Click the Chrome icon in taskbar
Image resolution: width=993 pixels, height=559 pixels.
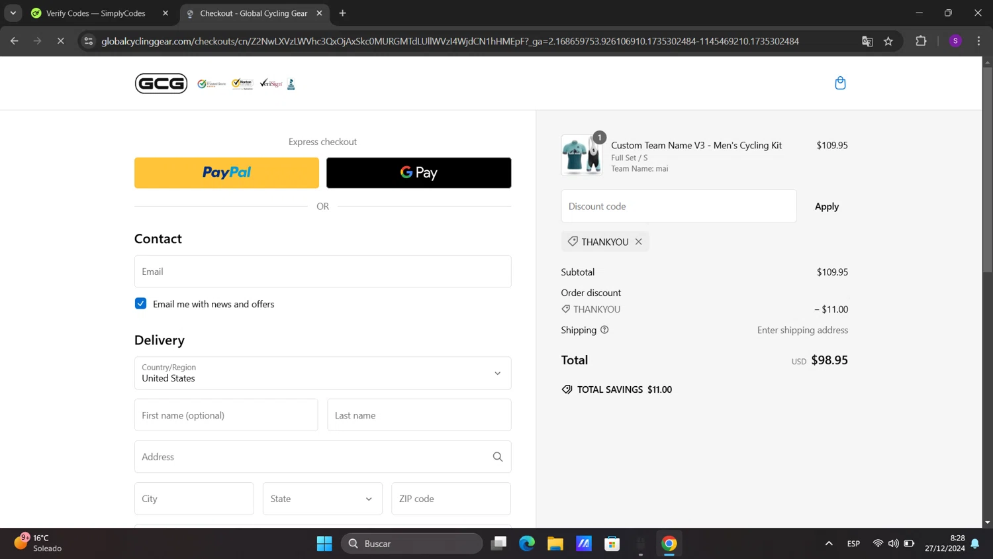click(669, 544)
